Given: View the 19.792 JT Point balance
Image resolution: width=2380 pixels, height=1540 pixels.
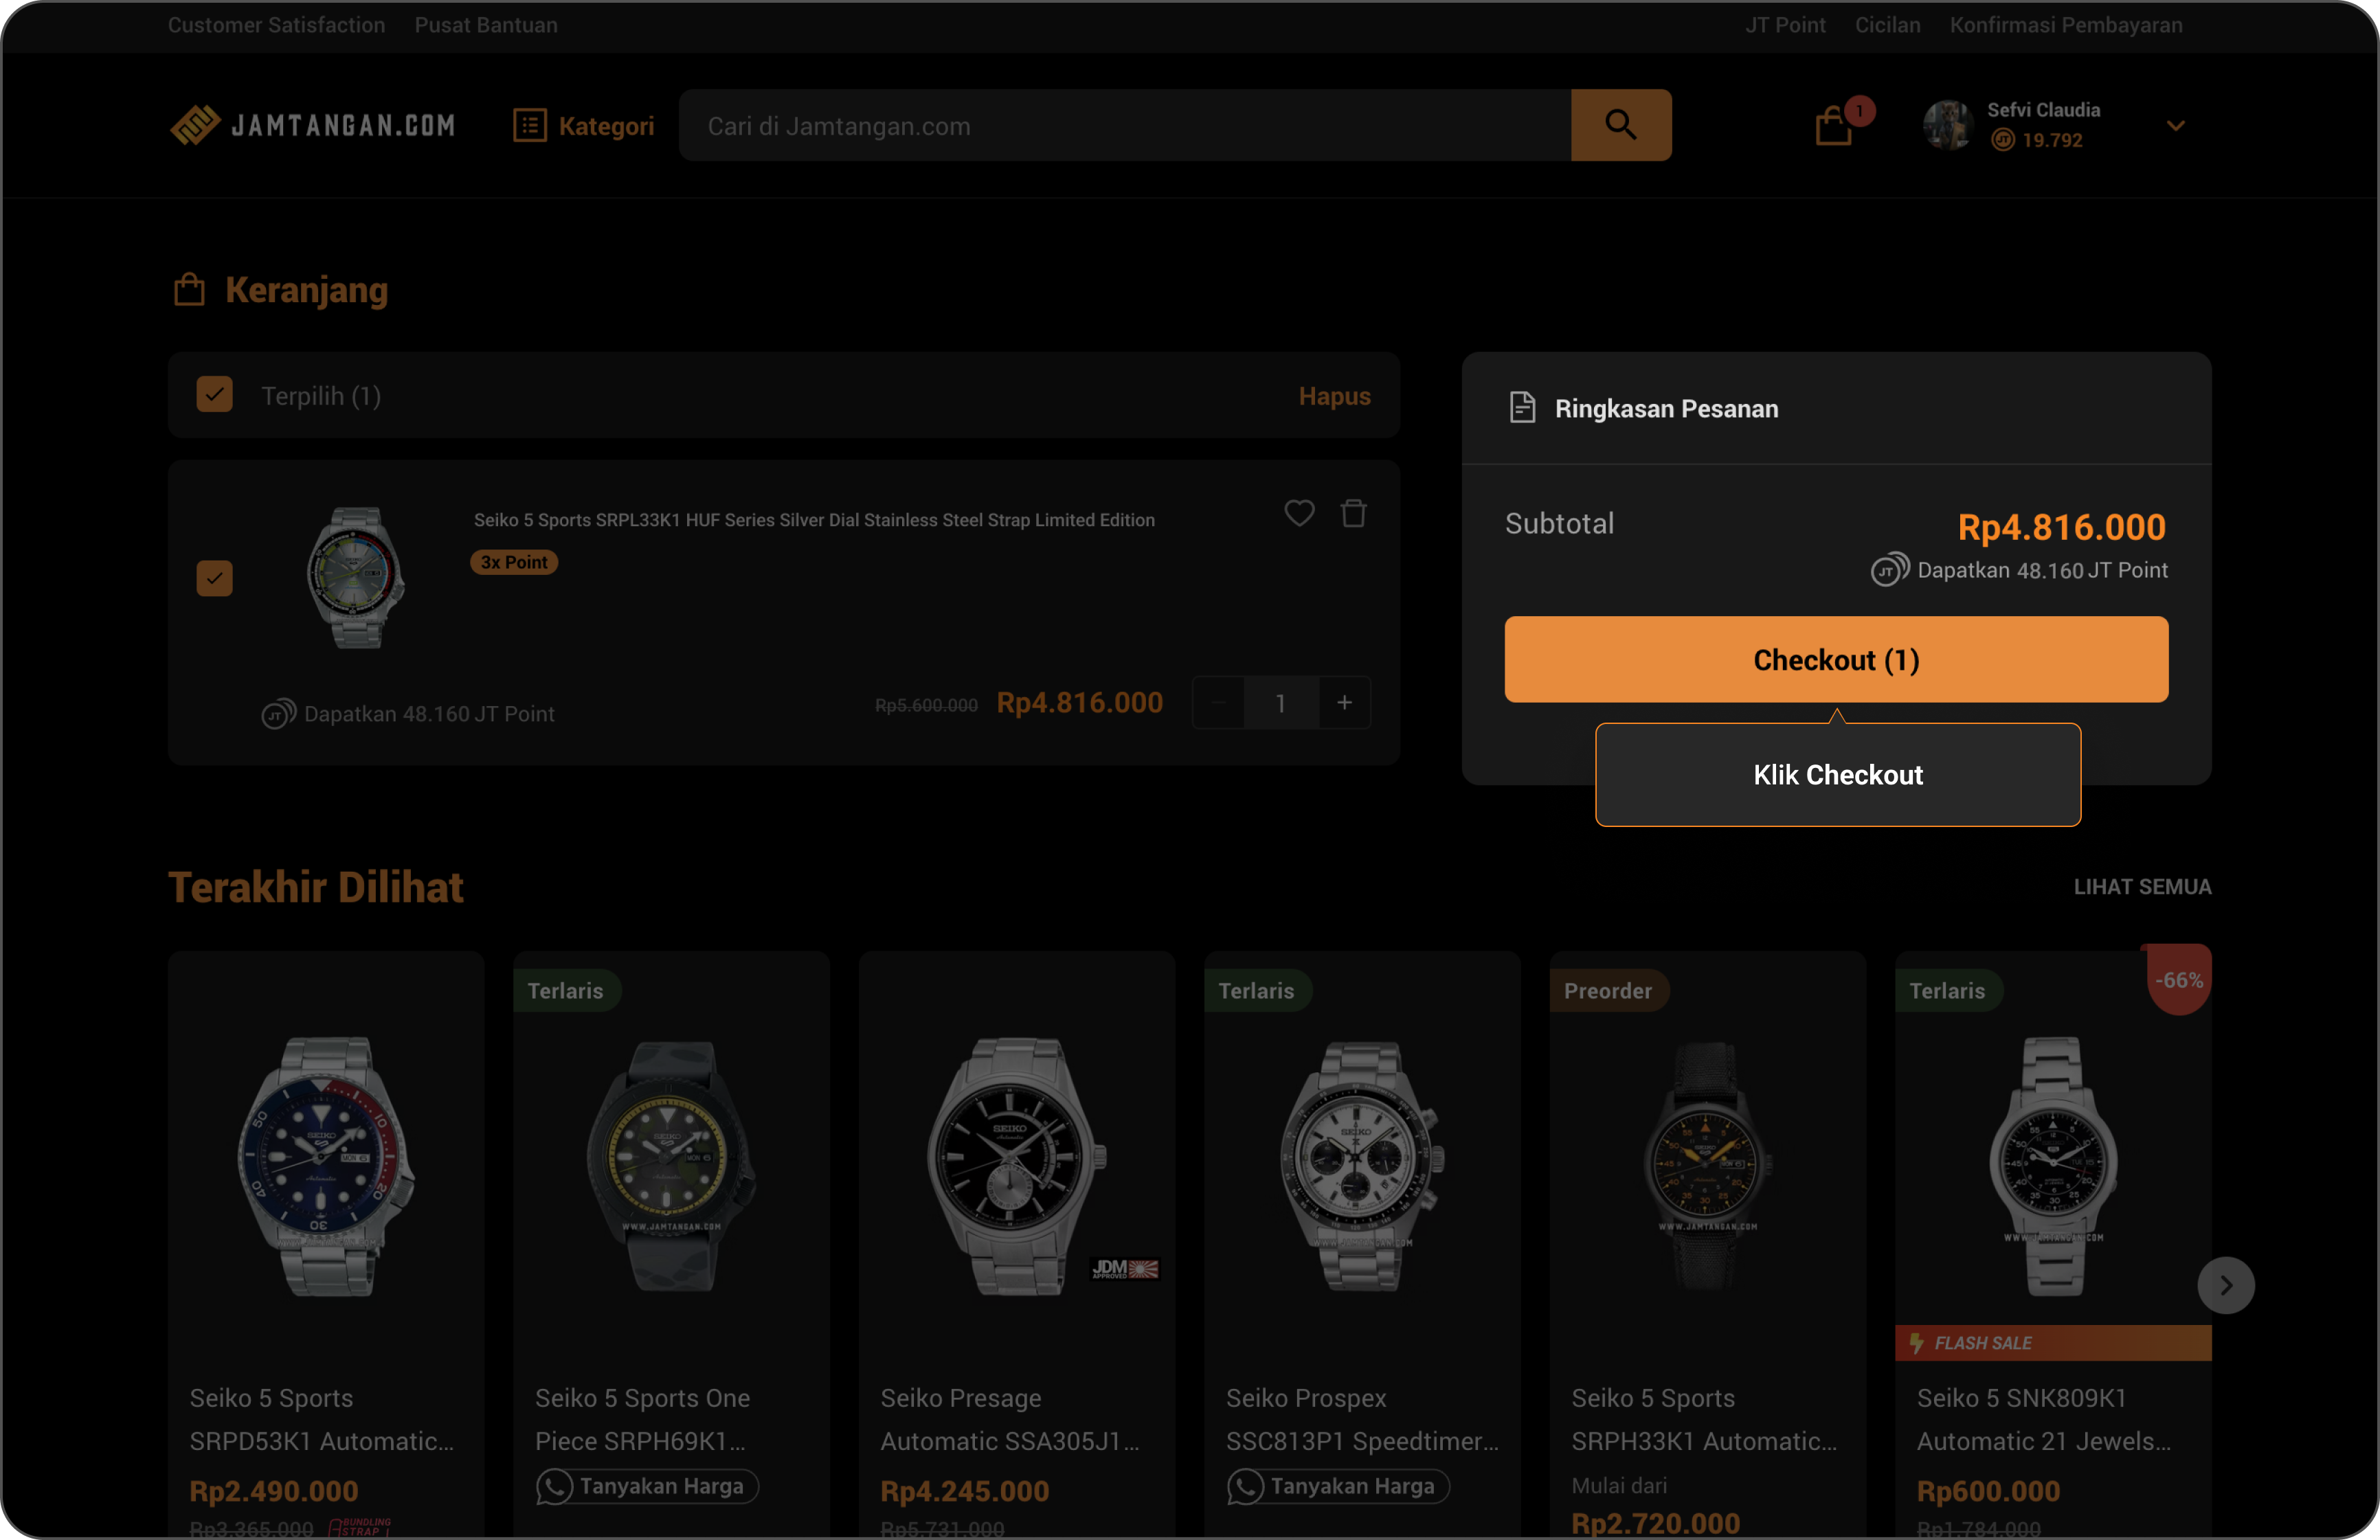Looking at the screenshot, I should tap(2038, 140).
